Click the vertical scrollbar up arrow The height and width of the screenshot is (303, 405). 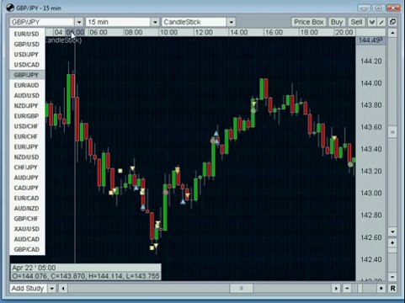click(x=392, y=33)
